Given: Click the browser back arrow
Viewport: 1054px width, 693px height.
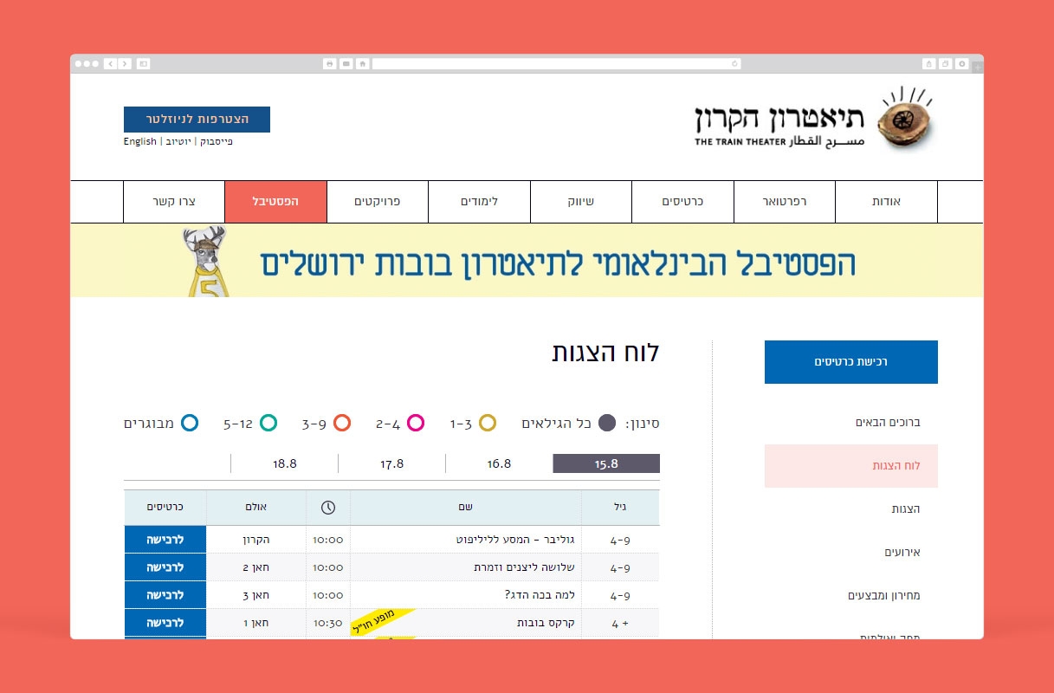Looking at the screenshot, I should click(111, 64).
